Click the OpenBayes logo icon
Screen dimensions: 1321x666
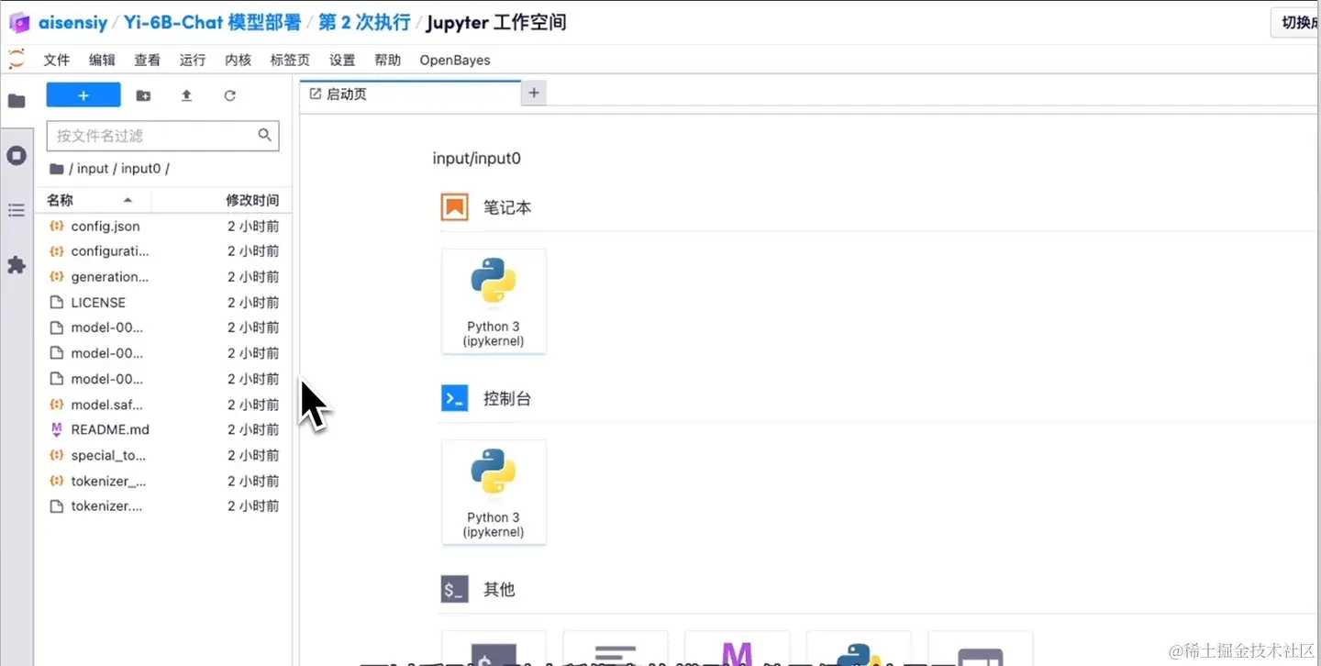click(x=19, y=22)
